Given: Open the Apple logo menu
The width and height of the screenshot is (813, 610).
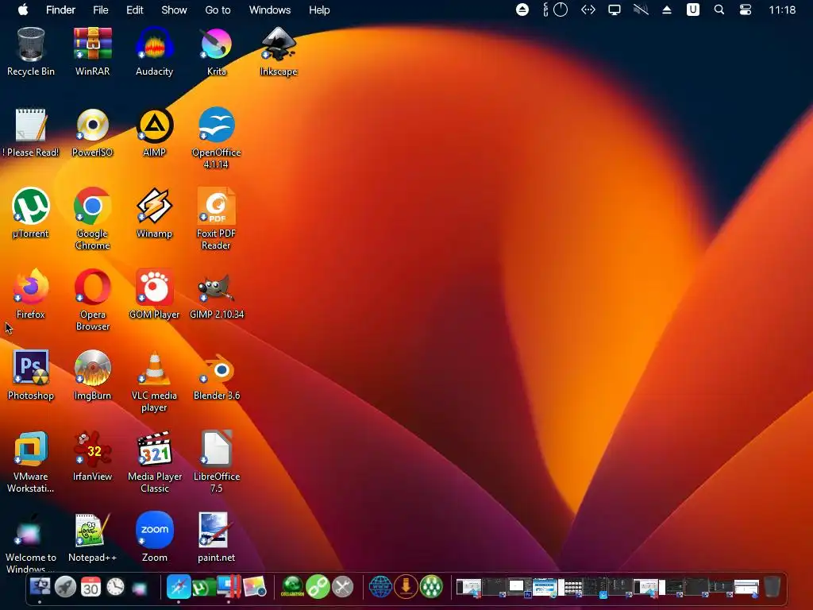Looking at the screenshot, I should click(x=23, y=10).
